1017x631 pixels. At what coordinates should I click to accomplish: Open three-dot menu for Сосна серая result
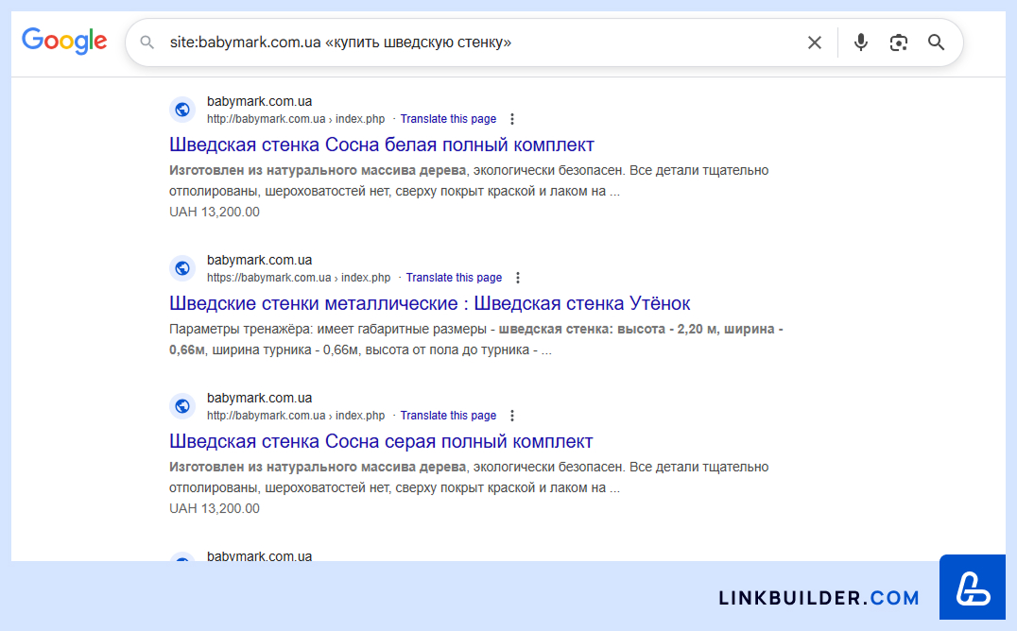coord(511,416)
